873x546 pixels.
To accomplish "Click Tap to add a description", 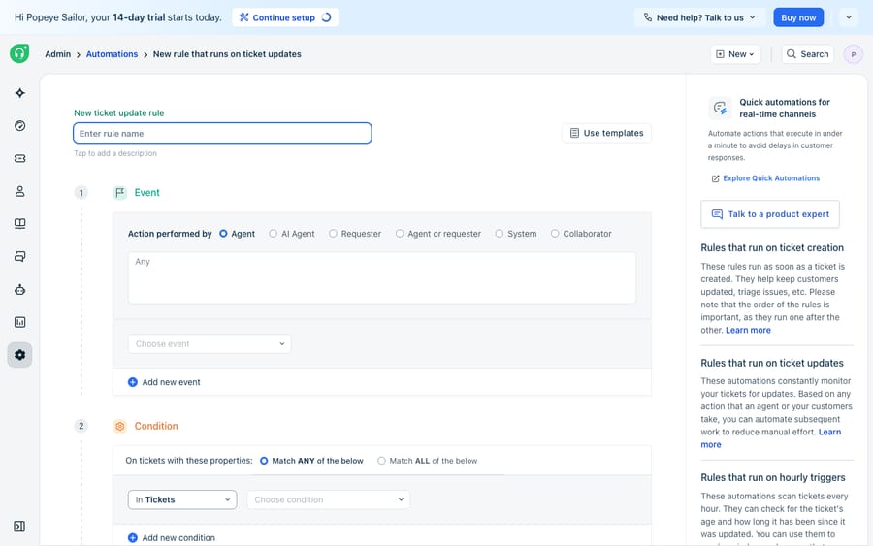I will [115, 153].
